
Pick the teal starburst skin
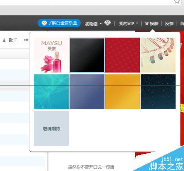point(51,92)
